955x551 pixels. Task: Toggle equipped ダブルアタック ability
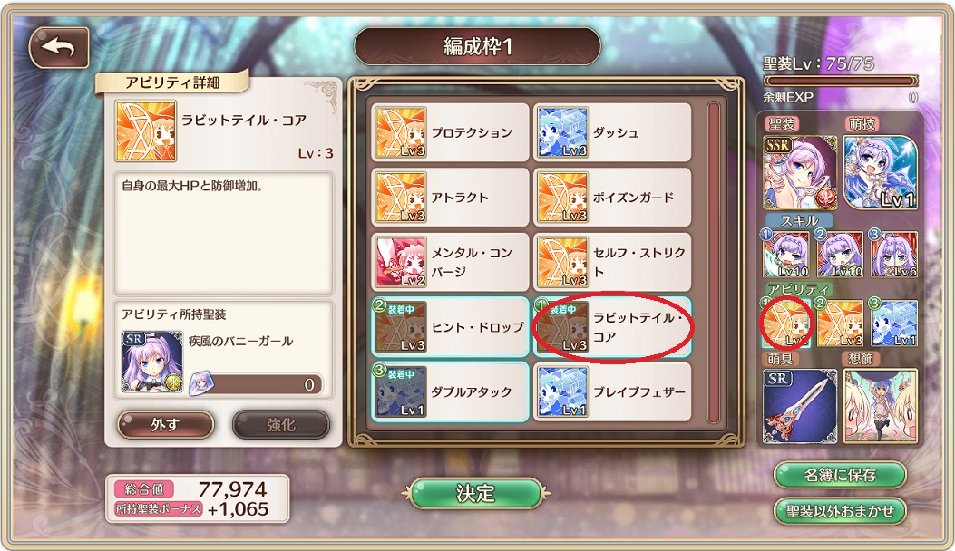coord(450,392)
